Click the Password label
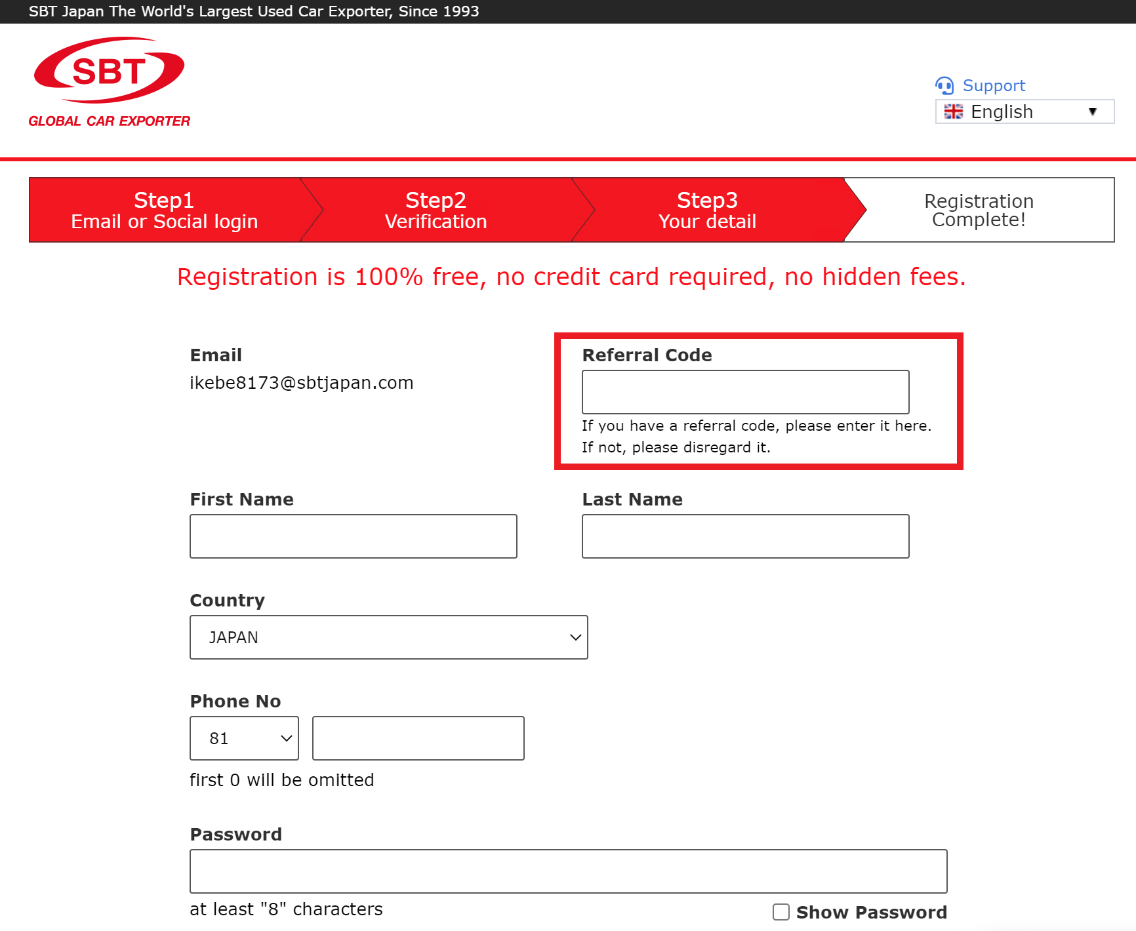 (235, 835)
